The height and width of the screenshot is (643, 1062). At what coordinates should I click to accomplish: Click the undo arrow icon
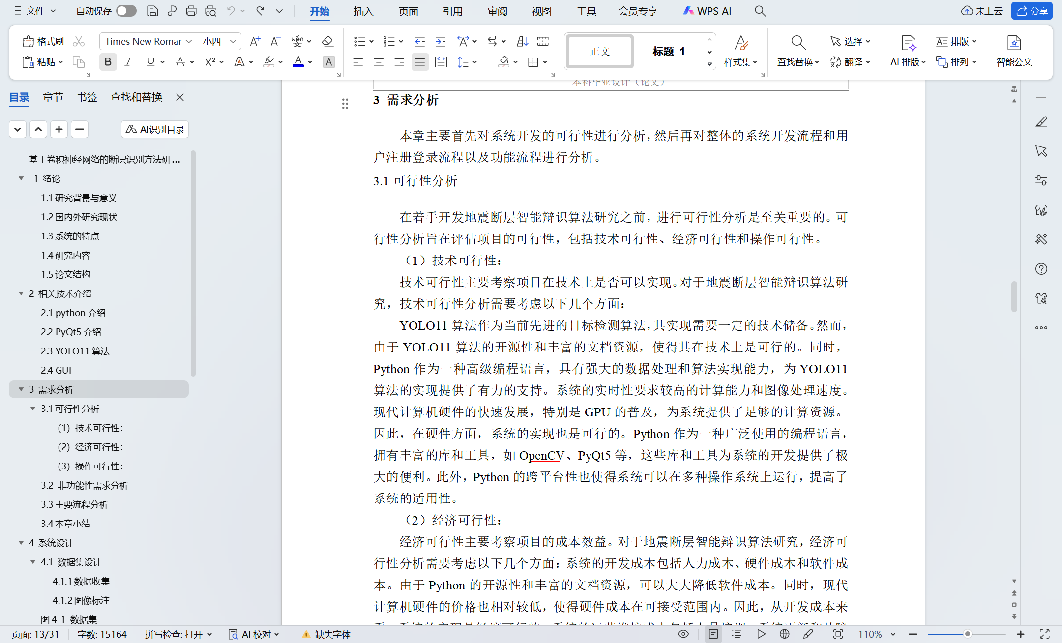click(x=231, y=11)
